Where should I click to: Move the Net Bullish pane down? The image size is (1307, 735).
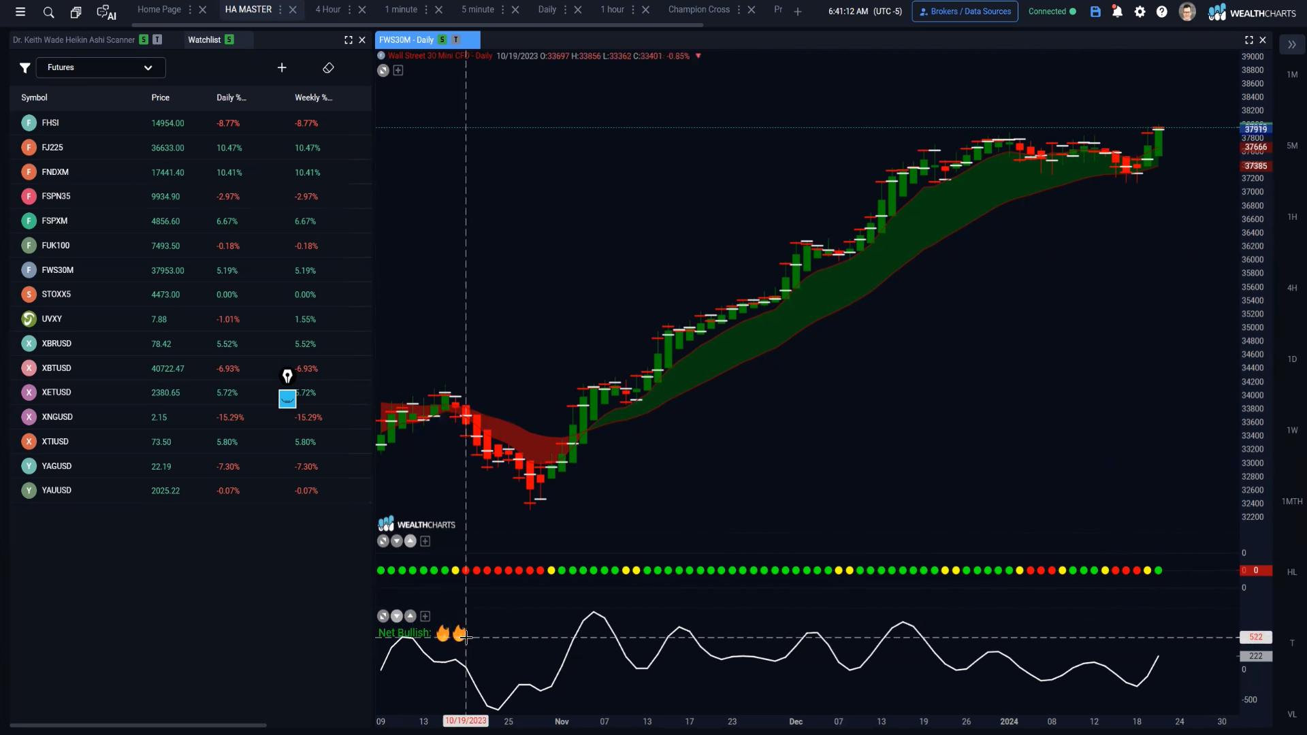tap(397, 616)
